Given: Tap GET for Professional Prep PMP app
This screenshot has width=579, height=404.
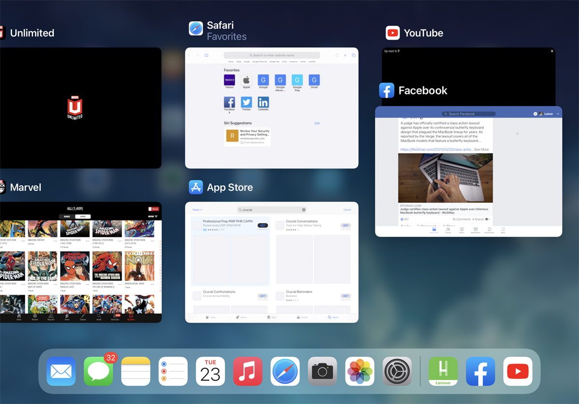Looking at the screenshot, I should point(263,226).
